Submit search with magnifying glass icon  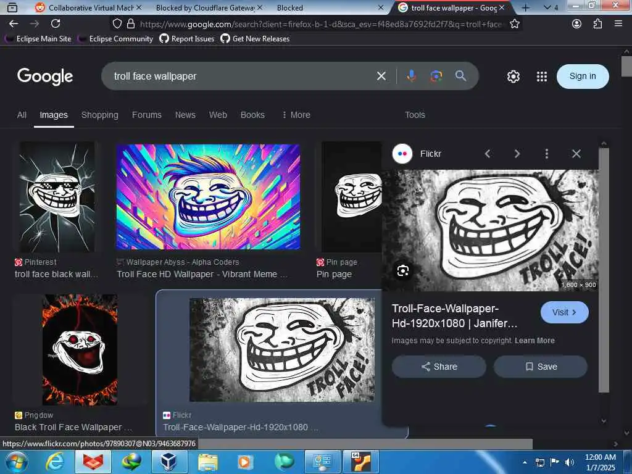point(460,76)
